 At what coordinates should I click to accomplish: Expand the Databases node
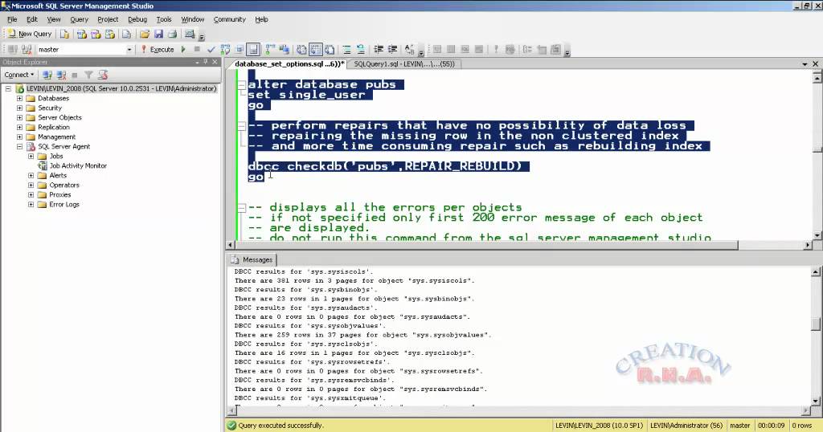coord(19,99)
